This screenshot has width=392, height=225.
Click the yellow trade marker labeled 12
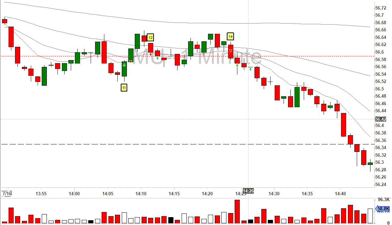[x=150, y=38]
